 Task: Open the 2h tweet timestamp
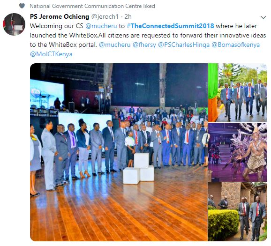(128, 16)
